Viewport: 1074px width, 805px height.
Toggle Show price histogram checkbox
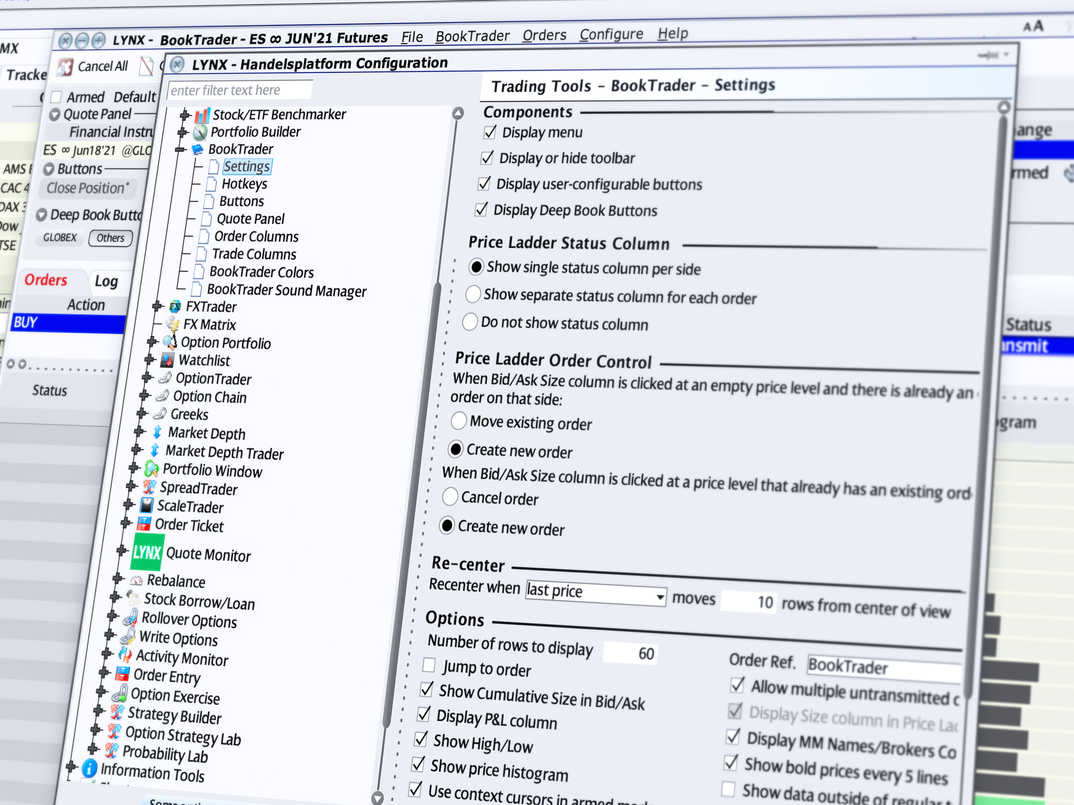pos(418,764)
